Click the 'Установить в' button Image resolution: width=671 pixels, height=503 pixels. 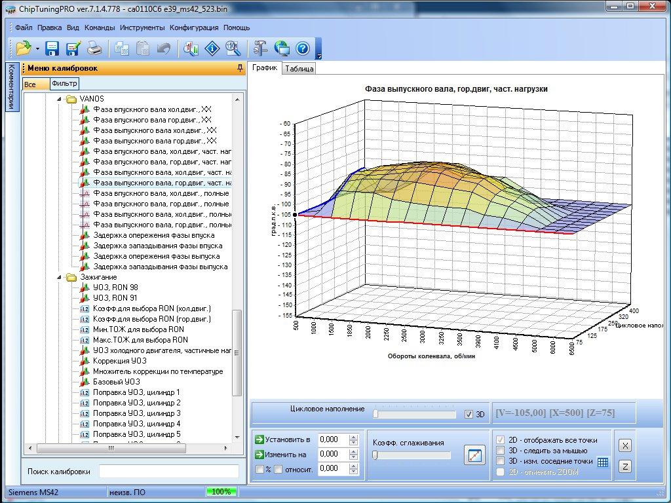coord(282,439)
